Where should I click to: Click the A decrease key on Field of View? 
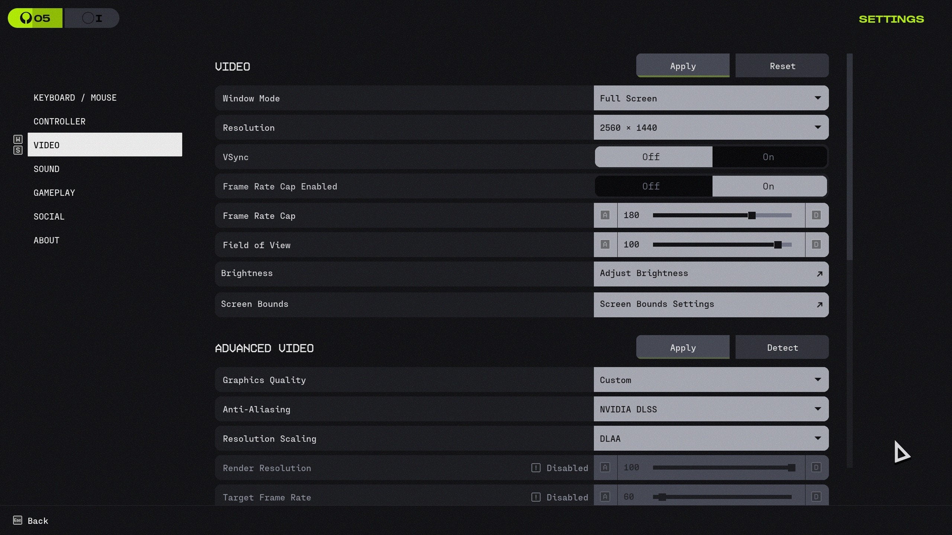605,244
